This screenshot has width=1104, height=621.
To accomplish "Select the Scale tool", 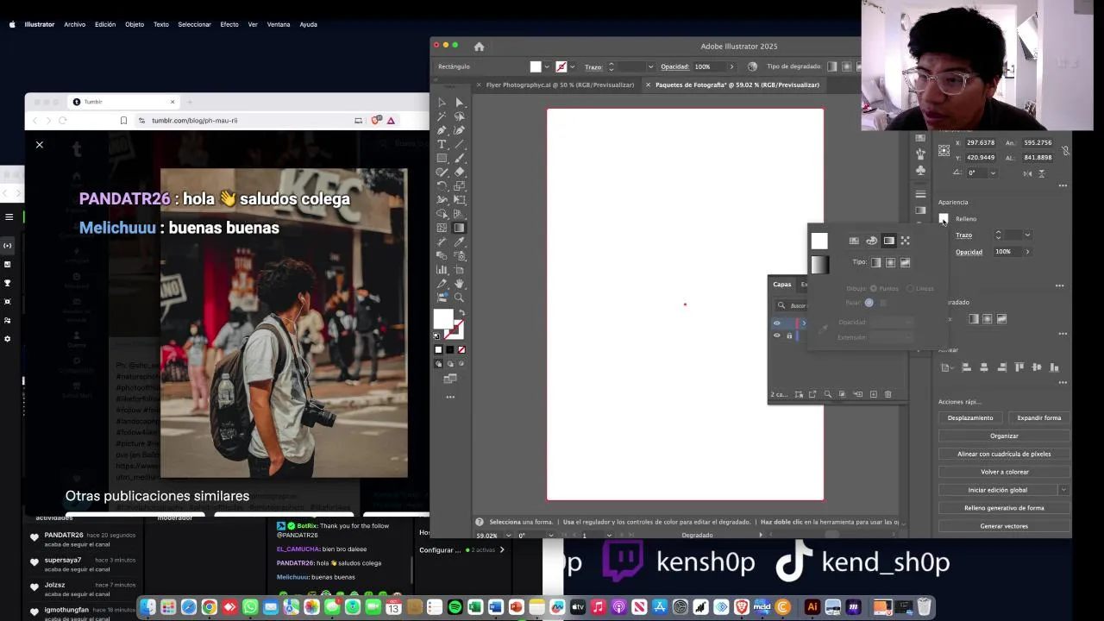I will click(x=460, y=185).
